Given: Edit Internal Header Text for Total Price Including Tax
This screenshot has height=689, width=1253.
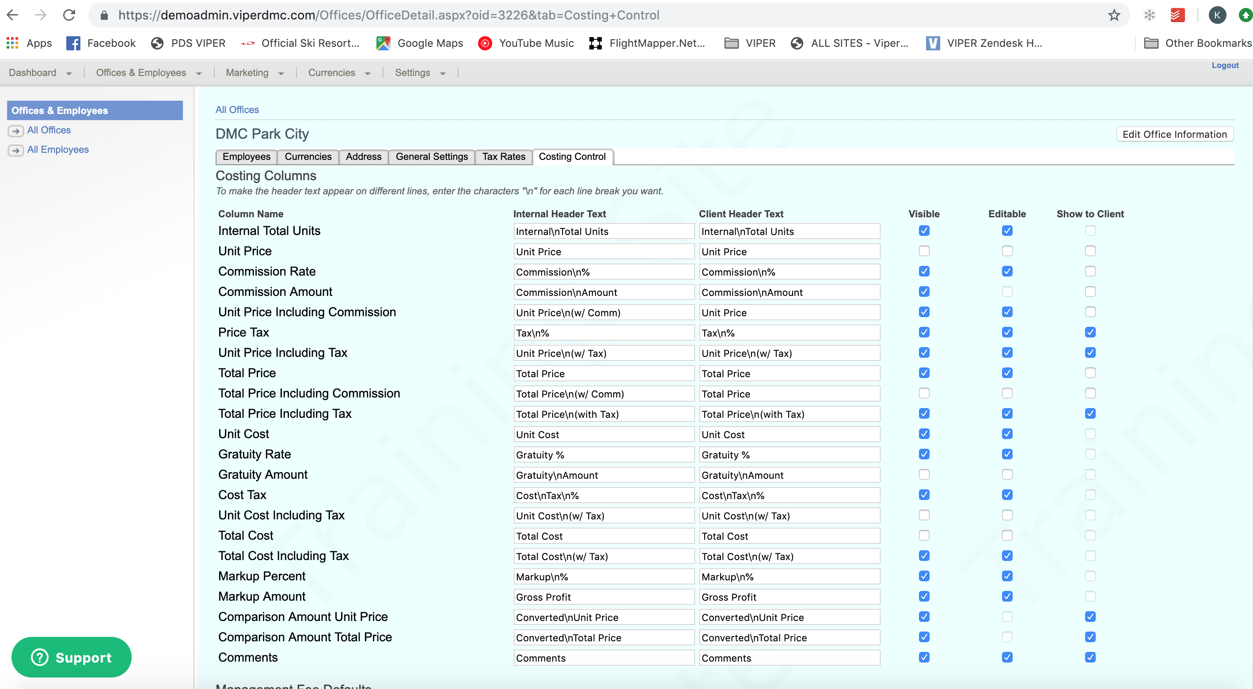Looking at the screenshot, I should click(604, 414).
